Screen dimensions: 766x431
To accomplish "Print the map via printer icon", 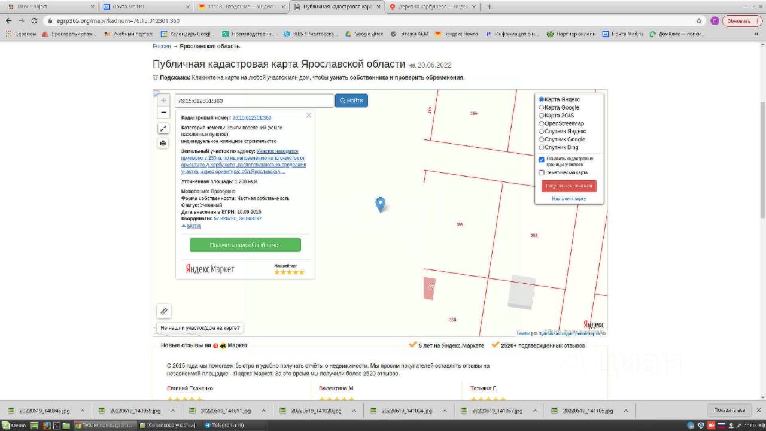I will (163, 143).
